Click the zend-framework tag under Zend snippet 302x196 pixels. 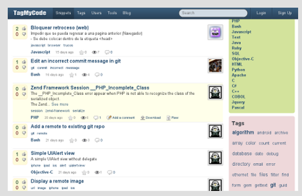click(x=57, y=111)
